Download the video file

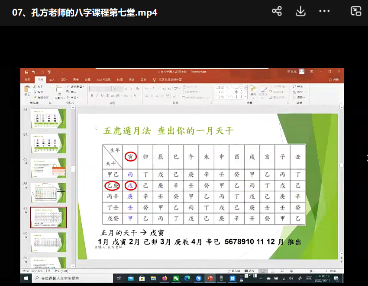[x=300, y=12]
